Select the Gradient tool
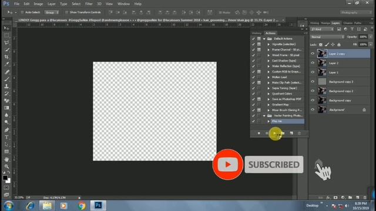376x211 pixels. [6, 108]
